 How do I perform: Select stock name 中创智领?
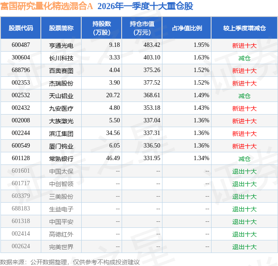click(x=61, y=184)
